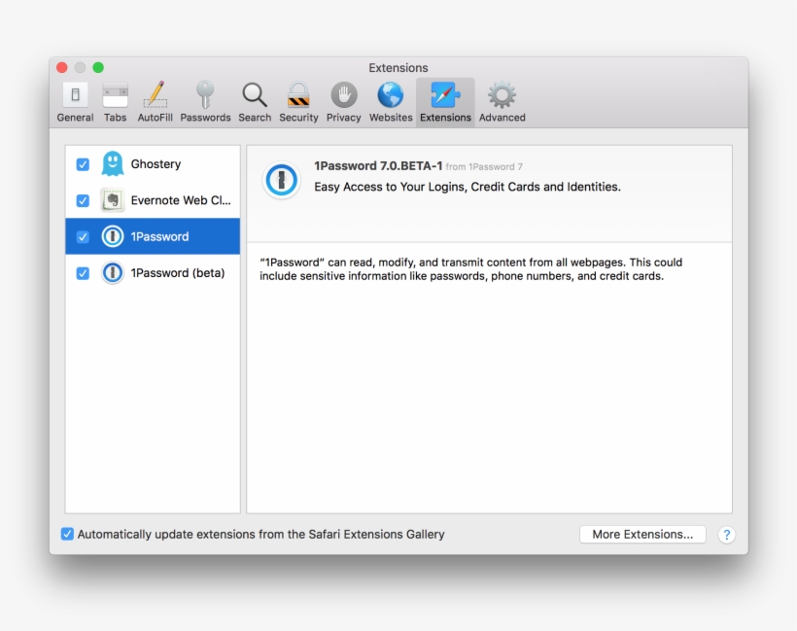
Task: Uncheck the Evernote Web Clipper extension
Action: click(x=83, y=200)
